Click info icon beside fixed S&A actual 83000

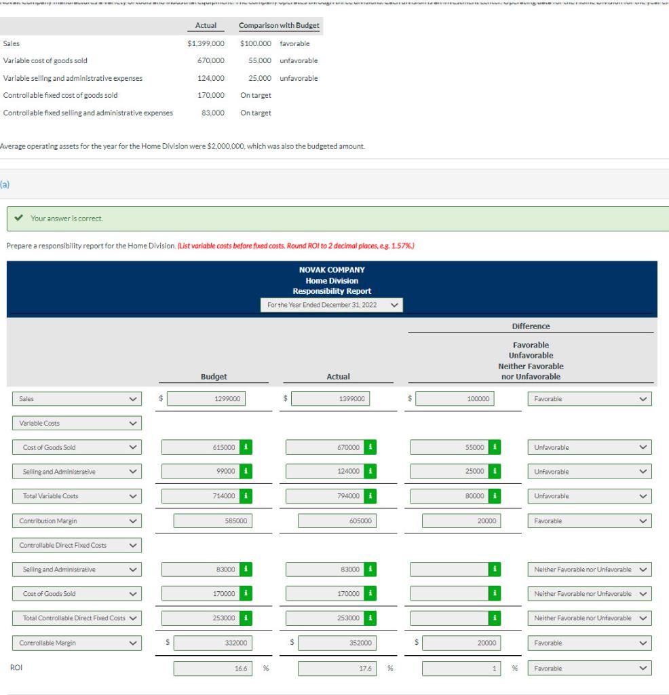[370, 569]
